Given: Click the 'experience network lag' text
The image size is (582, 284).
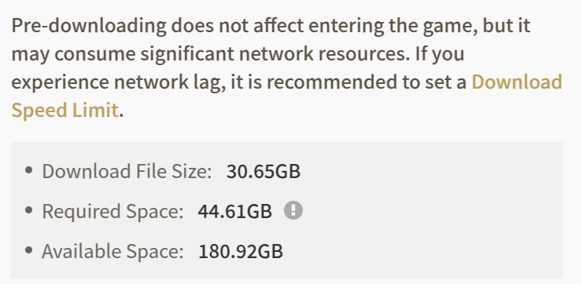Looking at the screenshot, I should click(118, 82).
